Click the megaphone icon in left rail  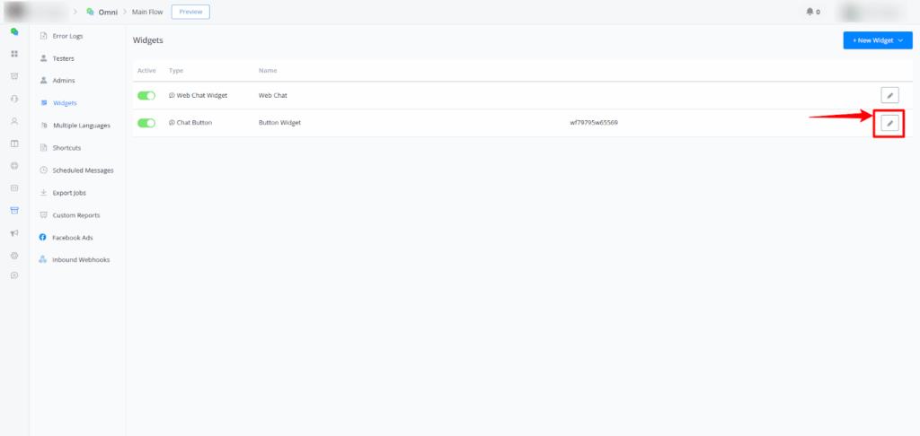14,233
